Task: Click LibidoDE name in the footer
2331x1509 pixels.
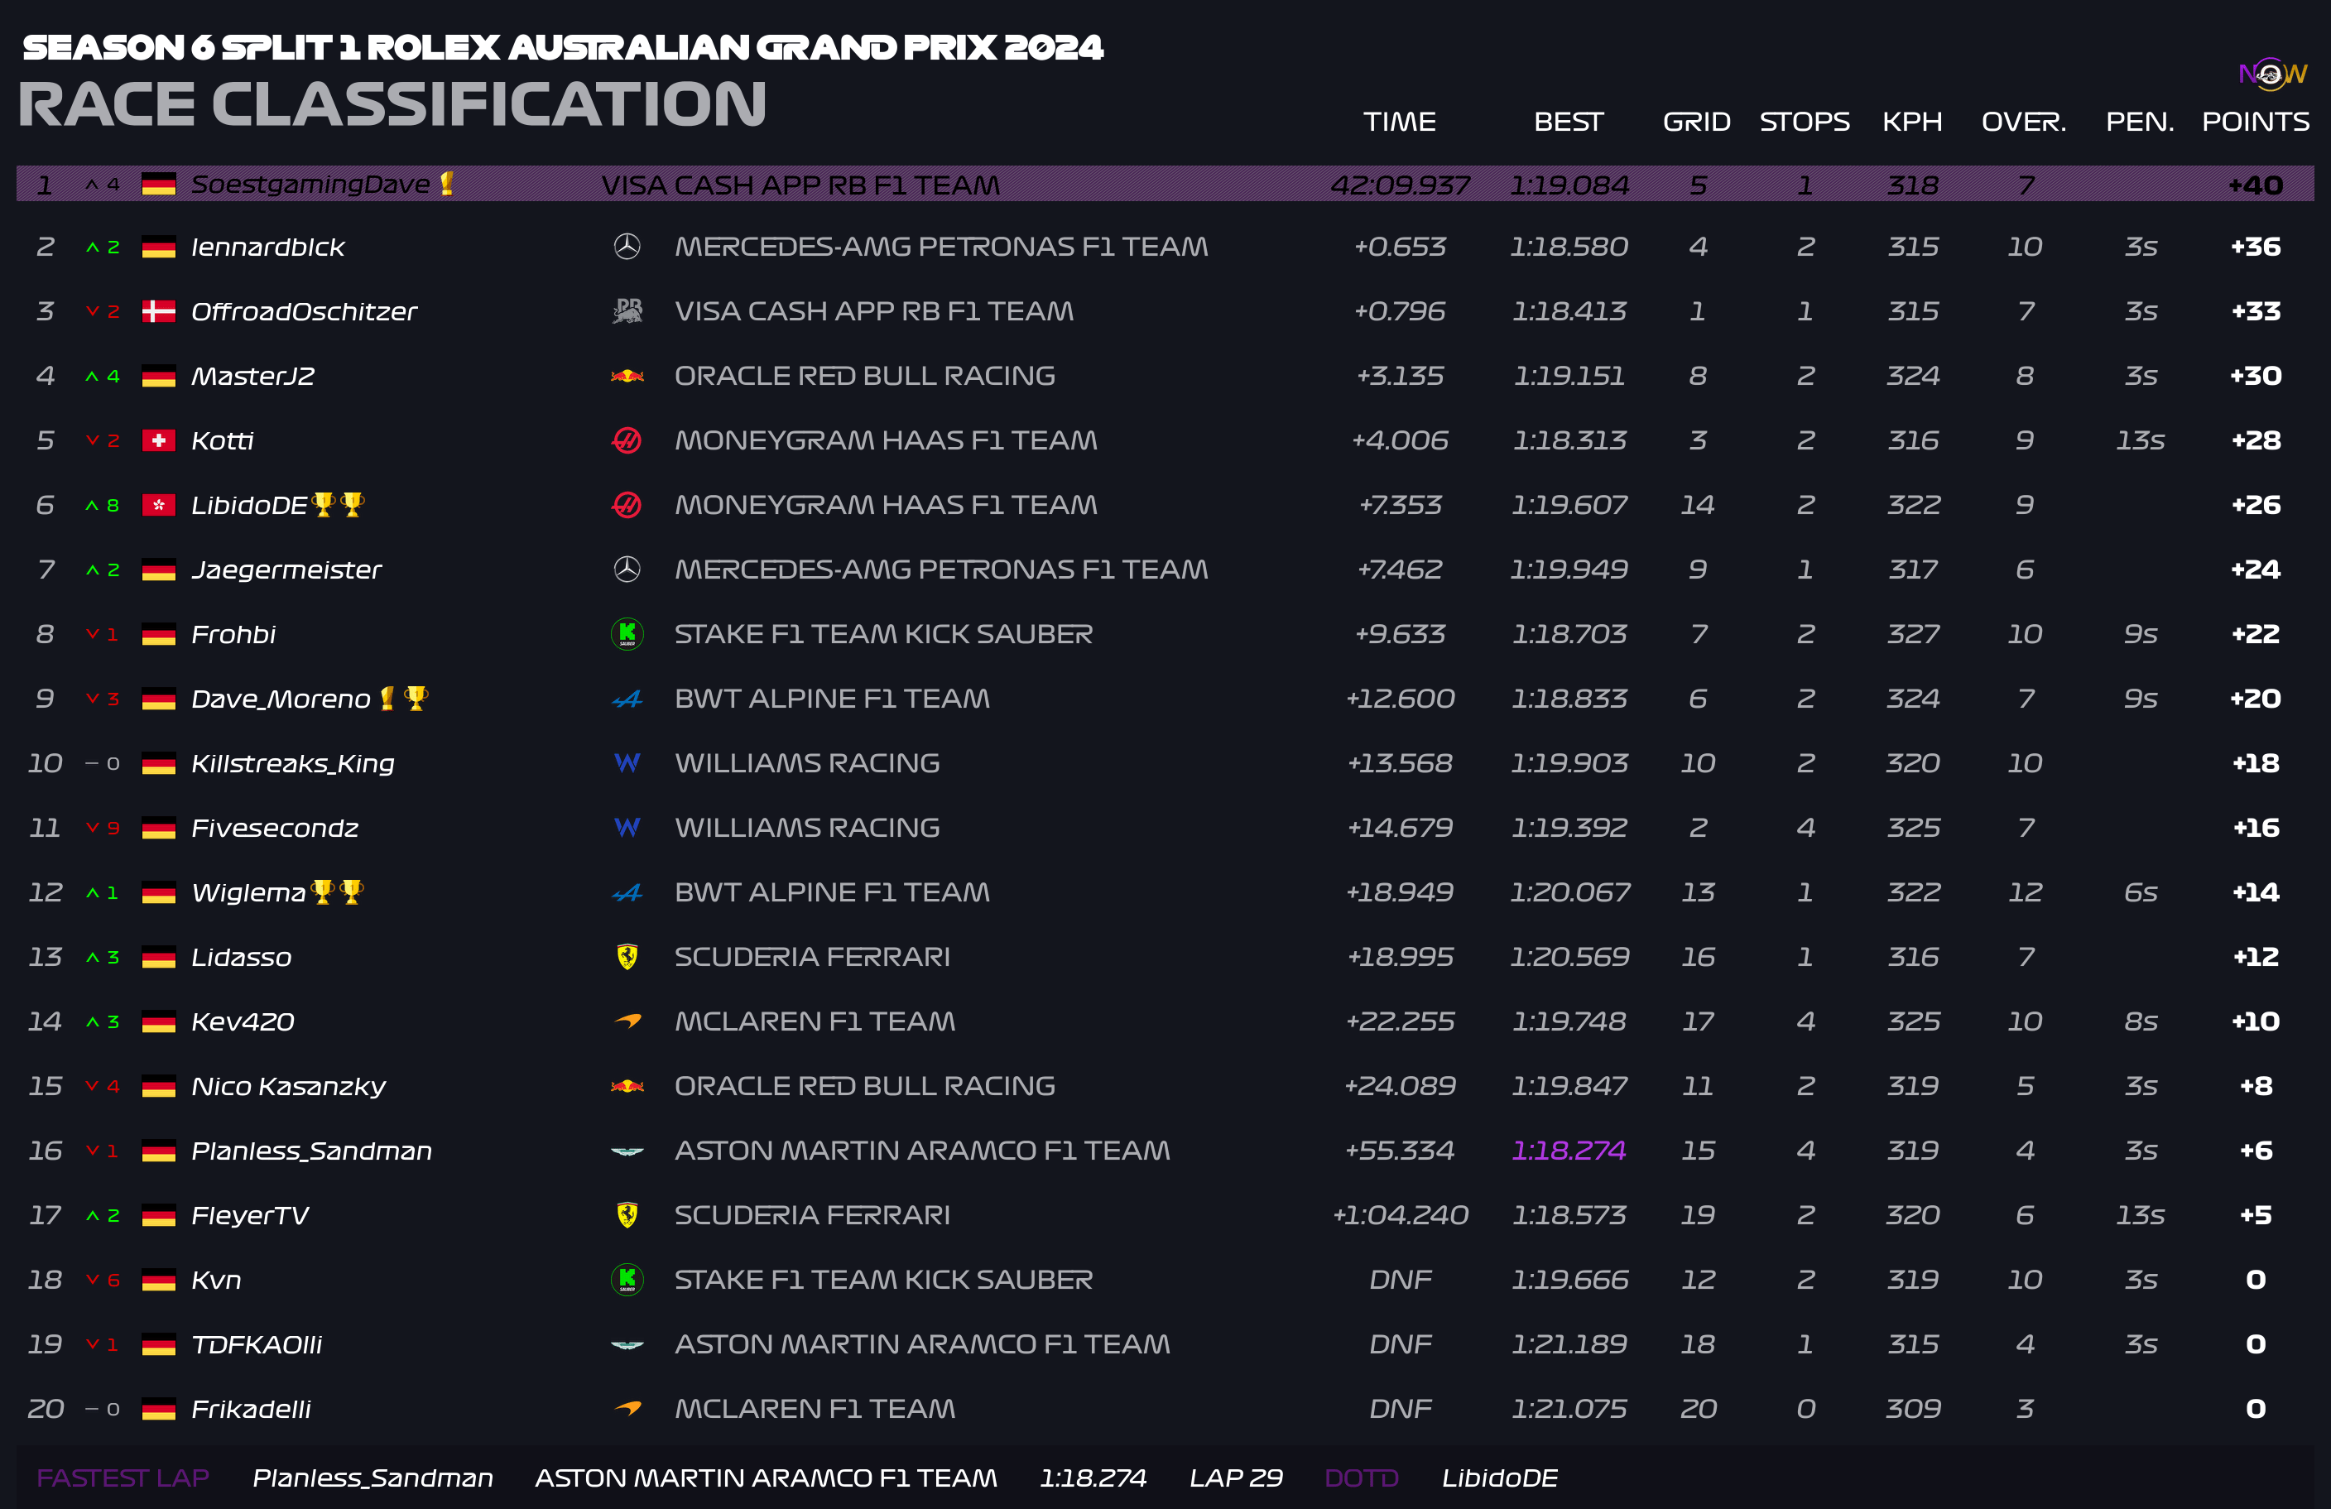Action: (x=1499, y=1478)
